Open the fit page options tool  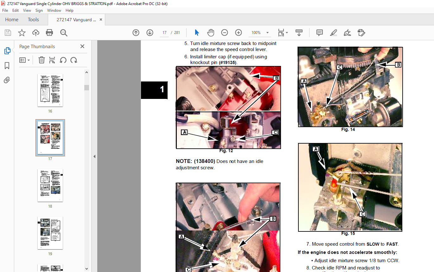click(283, 33)
